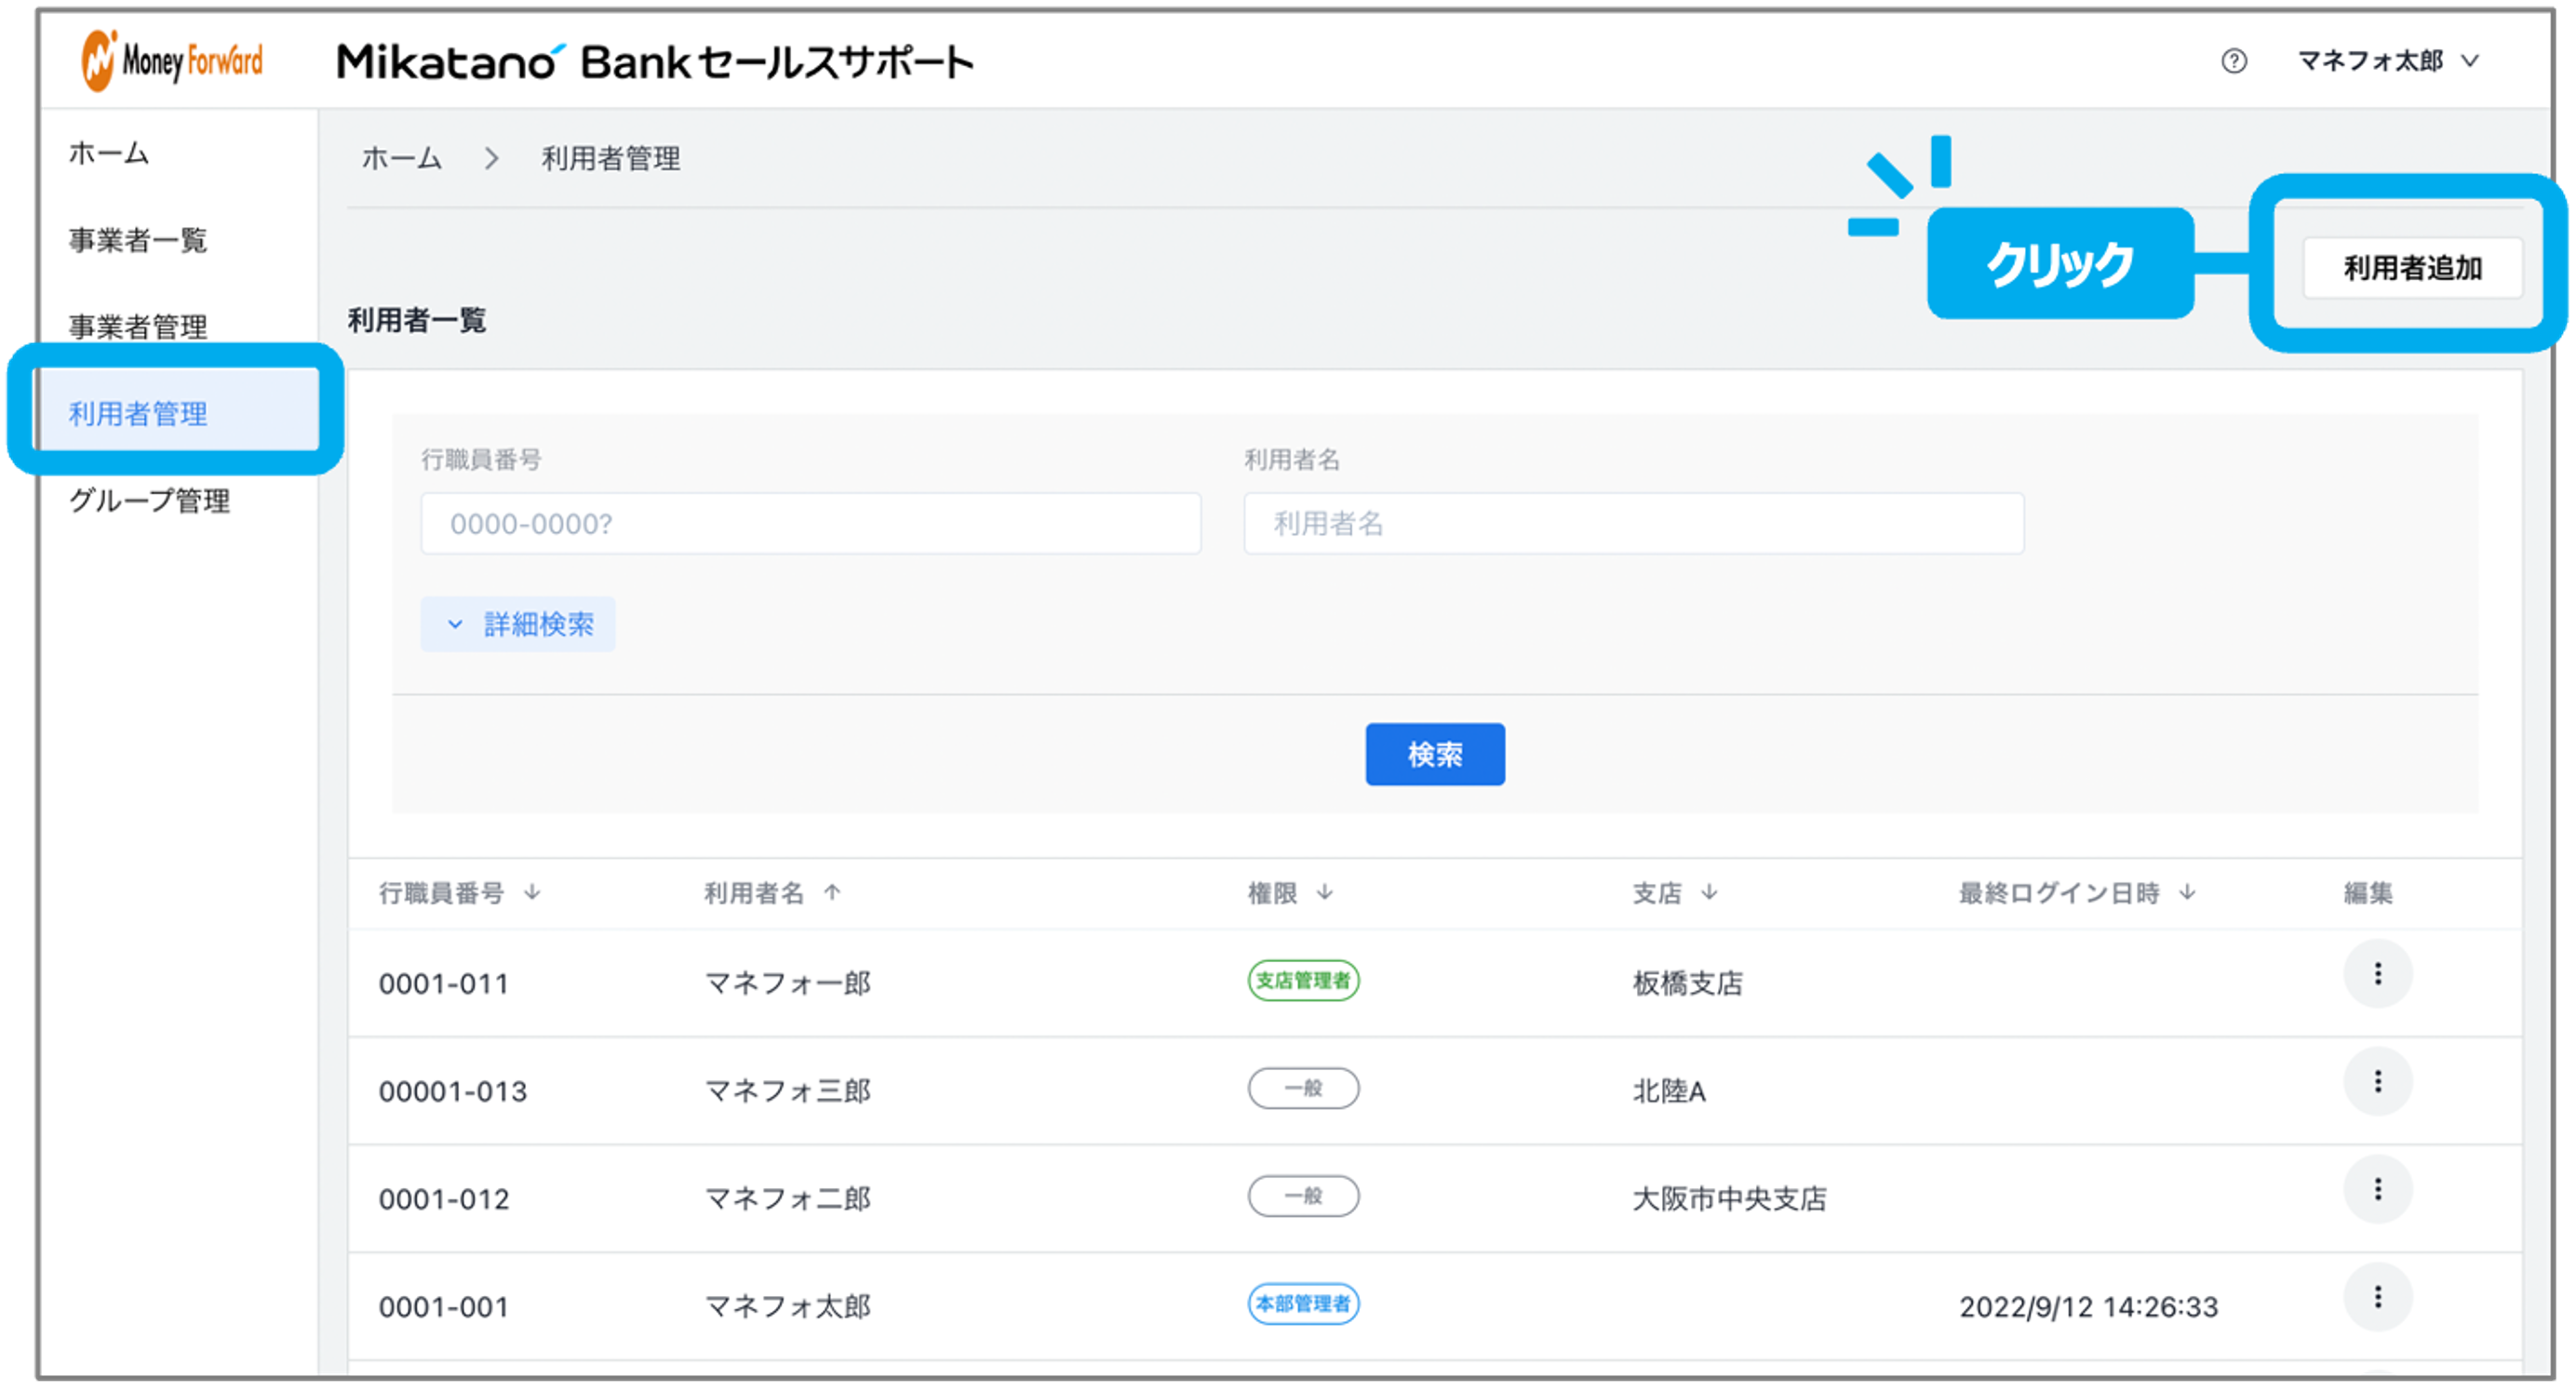Select employee number 0001-011

444,984
